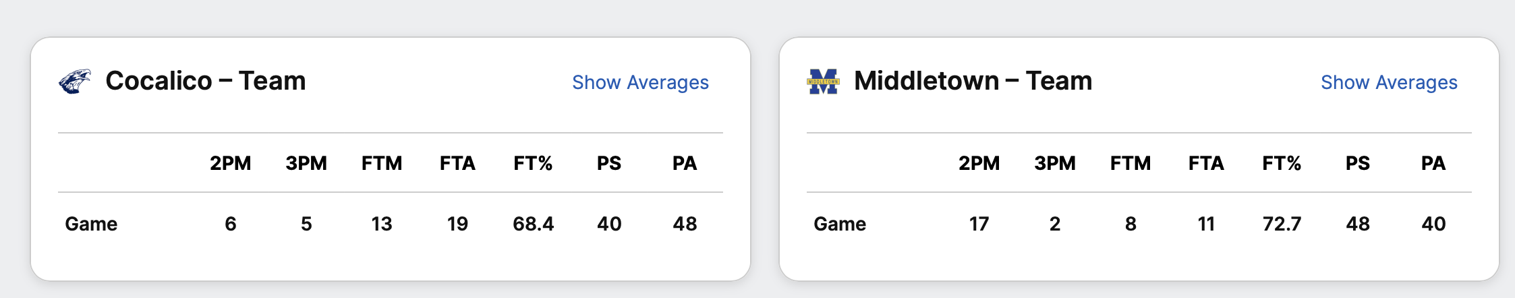Click FTA column header in Middletown table
This screenshot has height=298, width=1515.
(x=1206, y=163)
